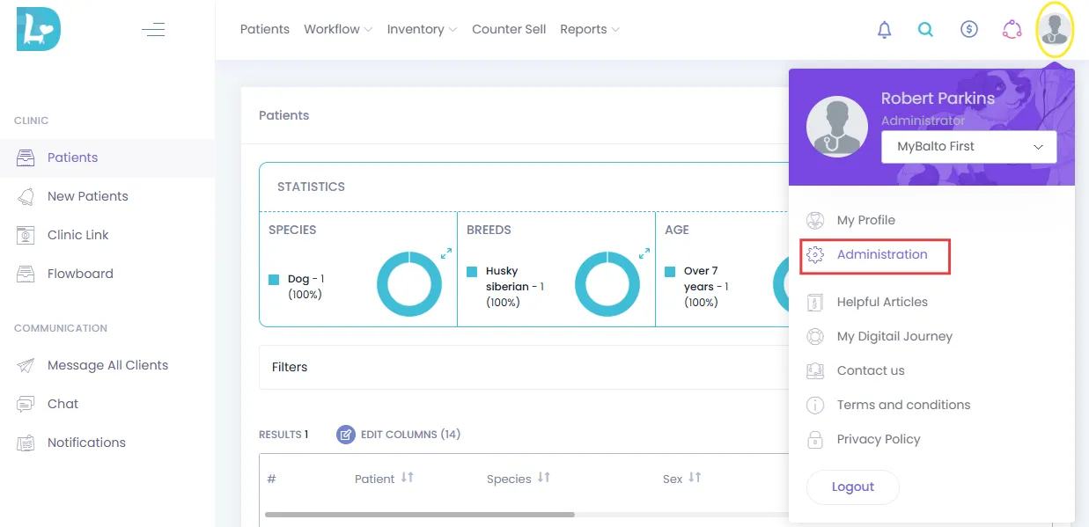Click Contact us icon
The width and height of the screenshot is (1089, 527).
coord(815,370)
